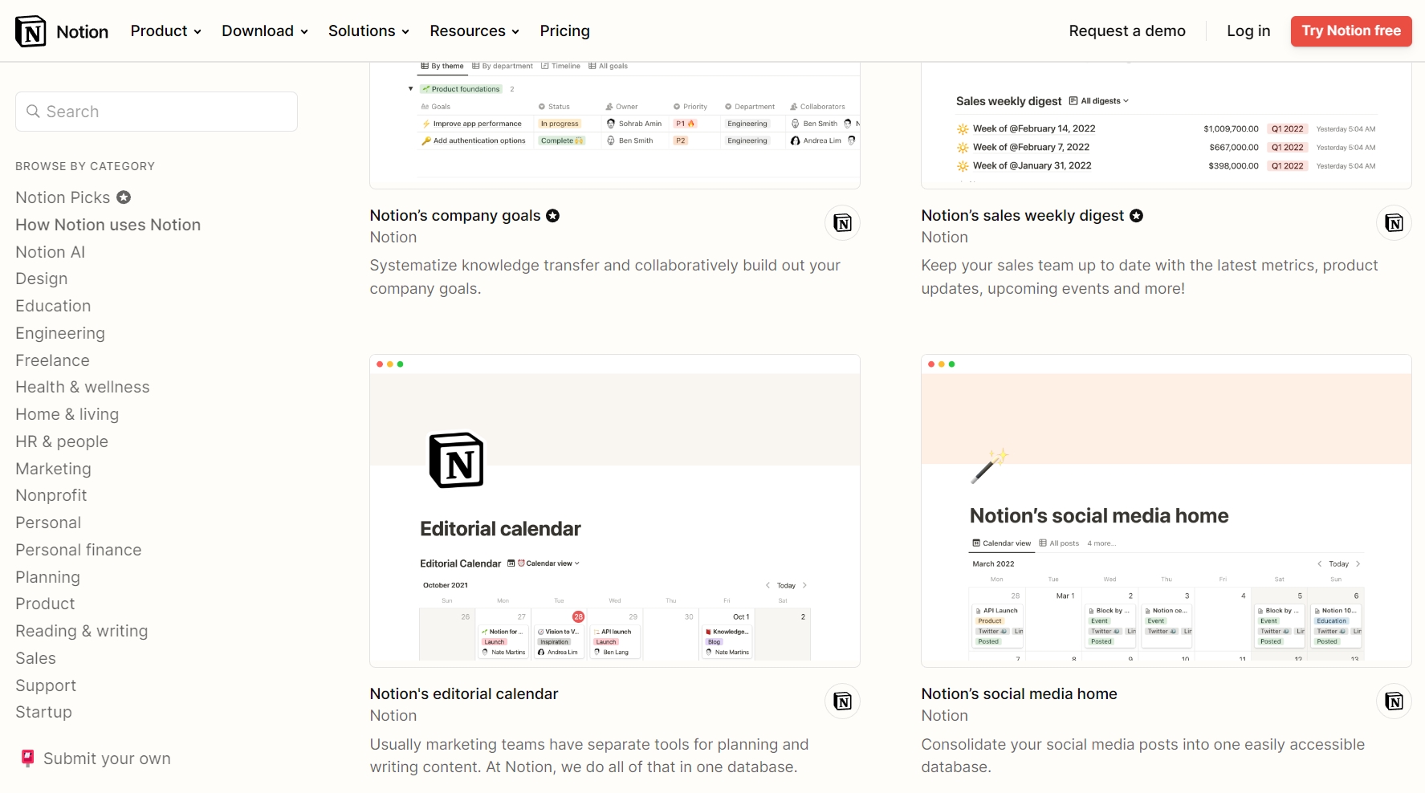Image resolution: width=1425 pixels, height=793 pixels.
Task: Click creator avatar beside Notion's sales weekly digest
Action: click(x=1394, y=223)
